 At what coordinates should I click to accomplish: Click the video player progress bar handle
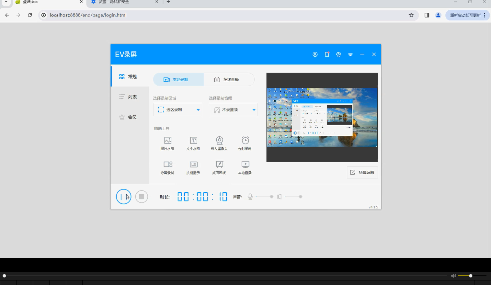coord(4,276)
